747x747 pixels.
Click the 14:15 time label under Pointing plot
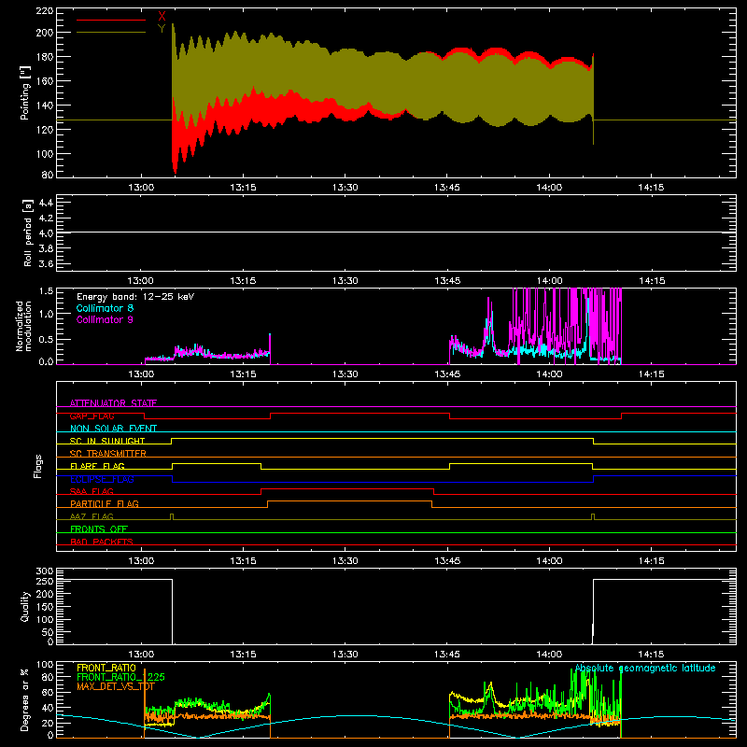tap(651, 188)
